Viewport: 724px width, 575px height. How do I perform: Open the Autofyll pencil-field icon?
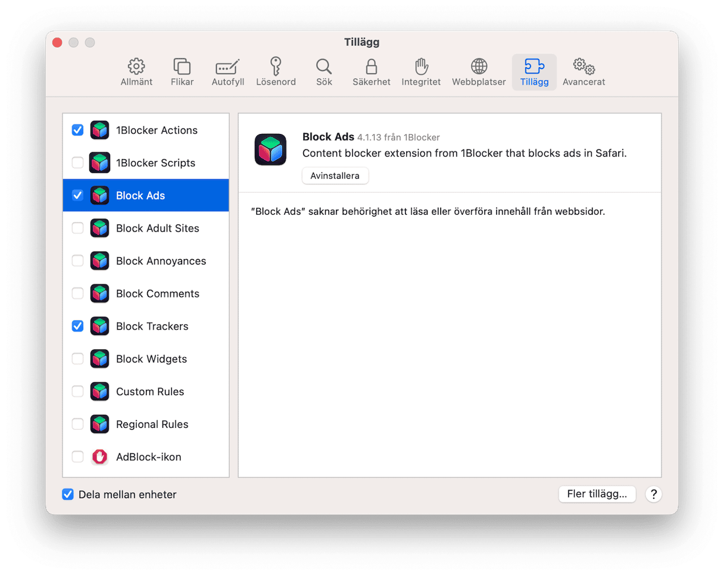click(228, 65)
